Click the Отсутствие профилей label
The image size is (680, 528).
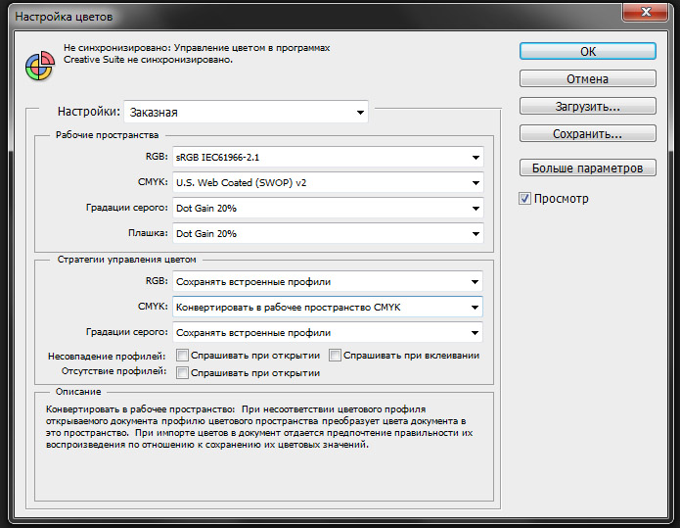113,371
